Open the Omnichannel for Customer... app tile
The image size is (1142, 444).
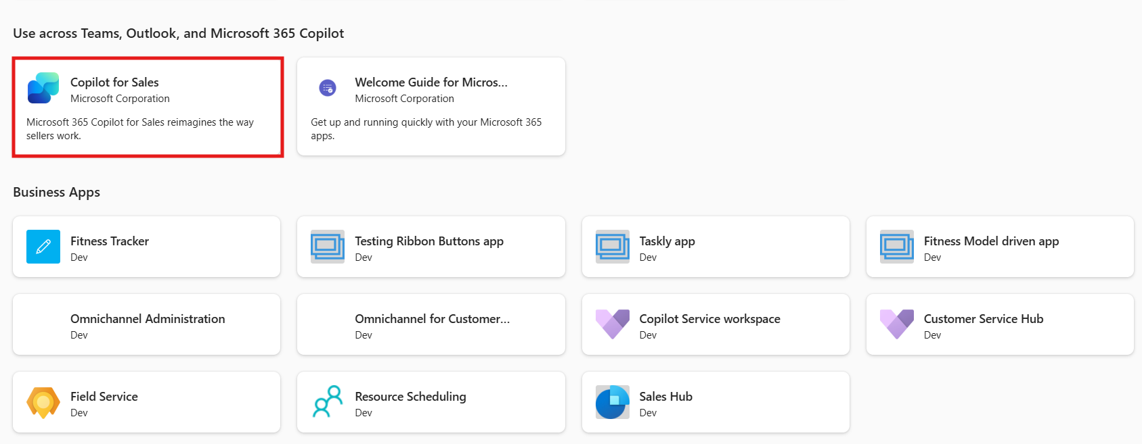[x=431, y=324]
